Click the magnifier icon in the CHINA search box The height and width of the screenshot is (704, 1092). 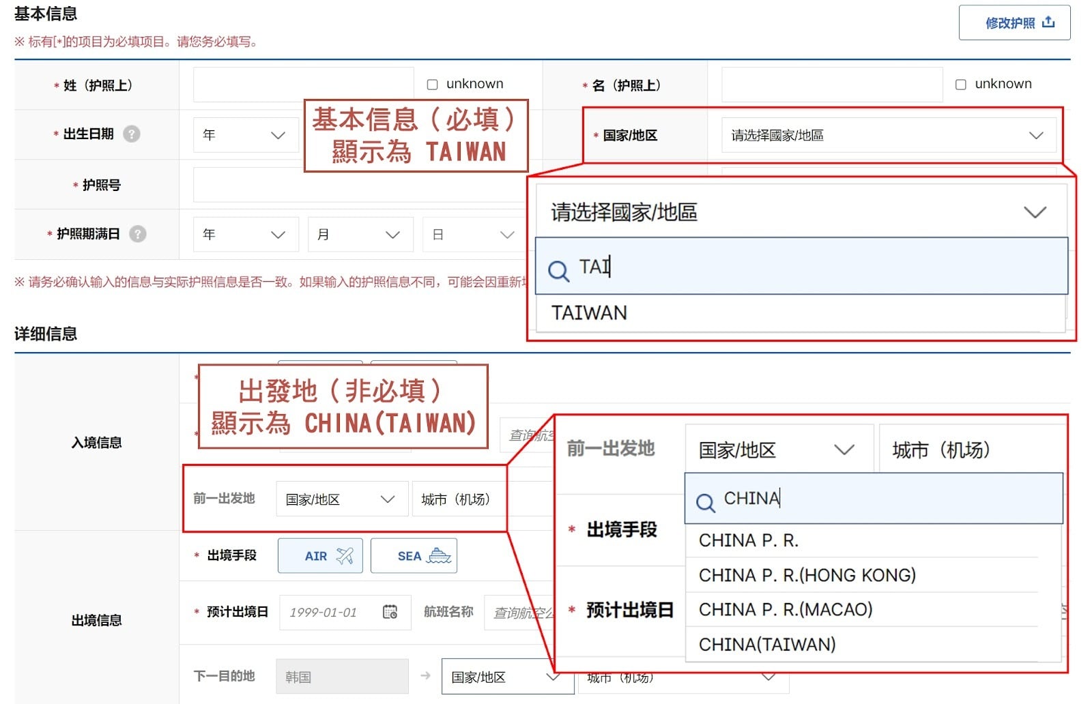click(705, 503)
